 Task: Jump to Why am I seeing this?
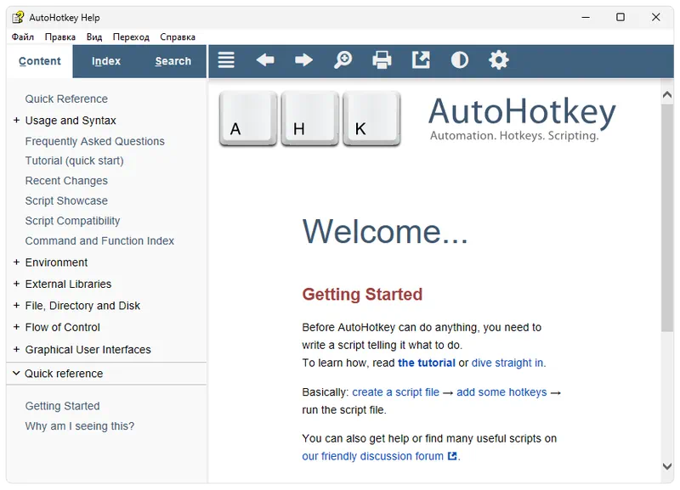(x=79, y=425)
